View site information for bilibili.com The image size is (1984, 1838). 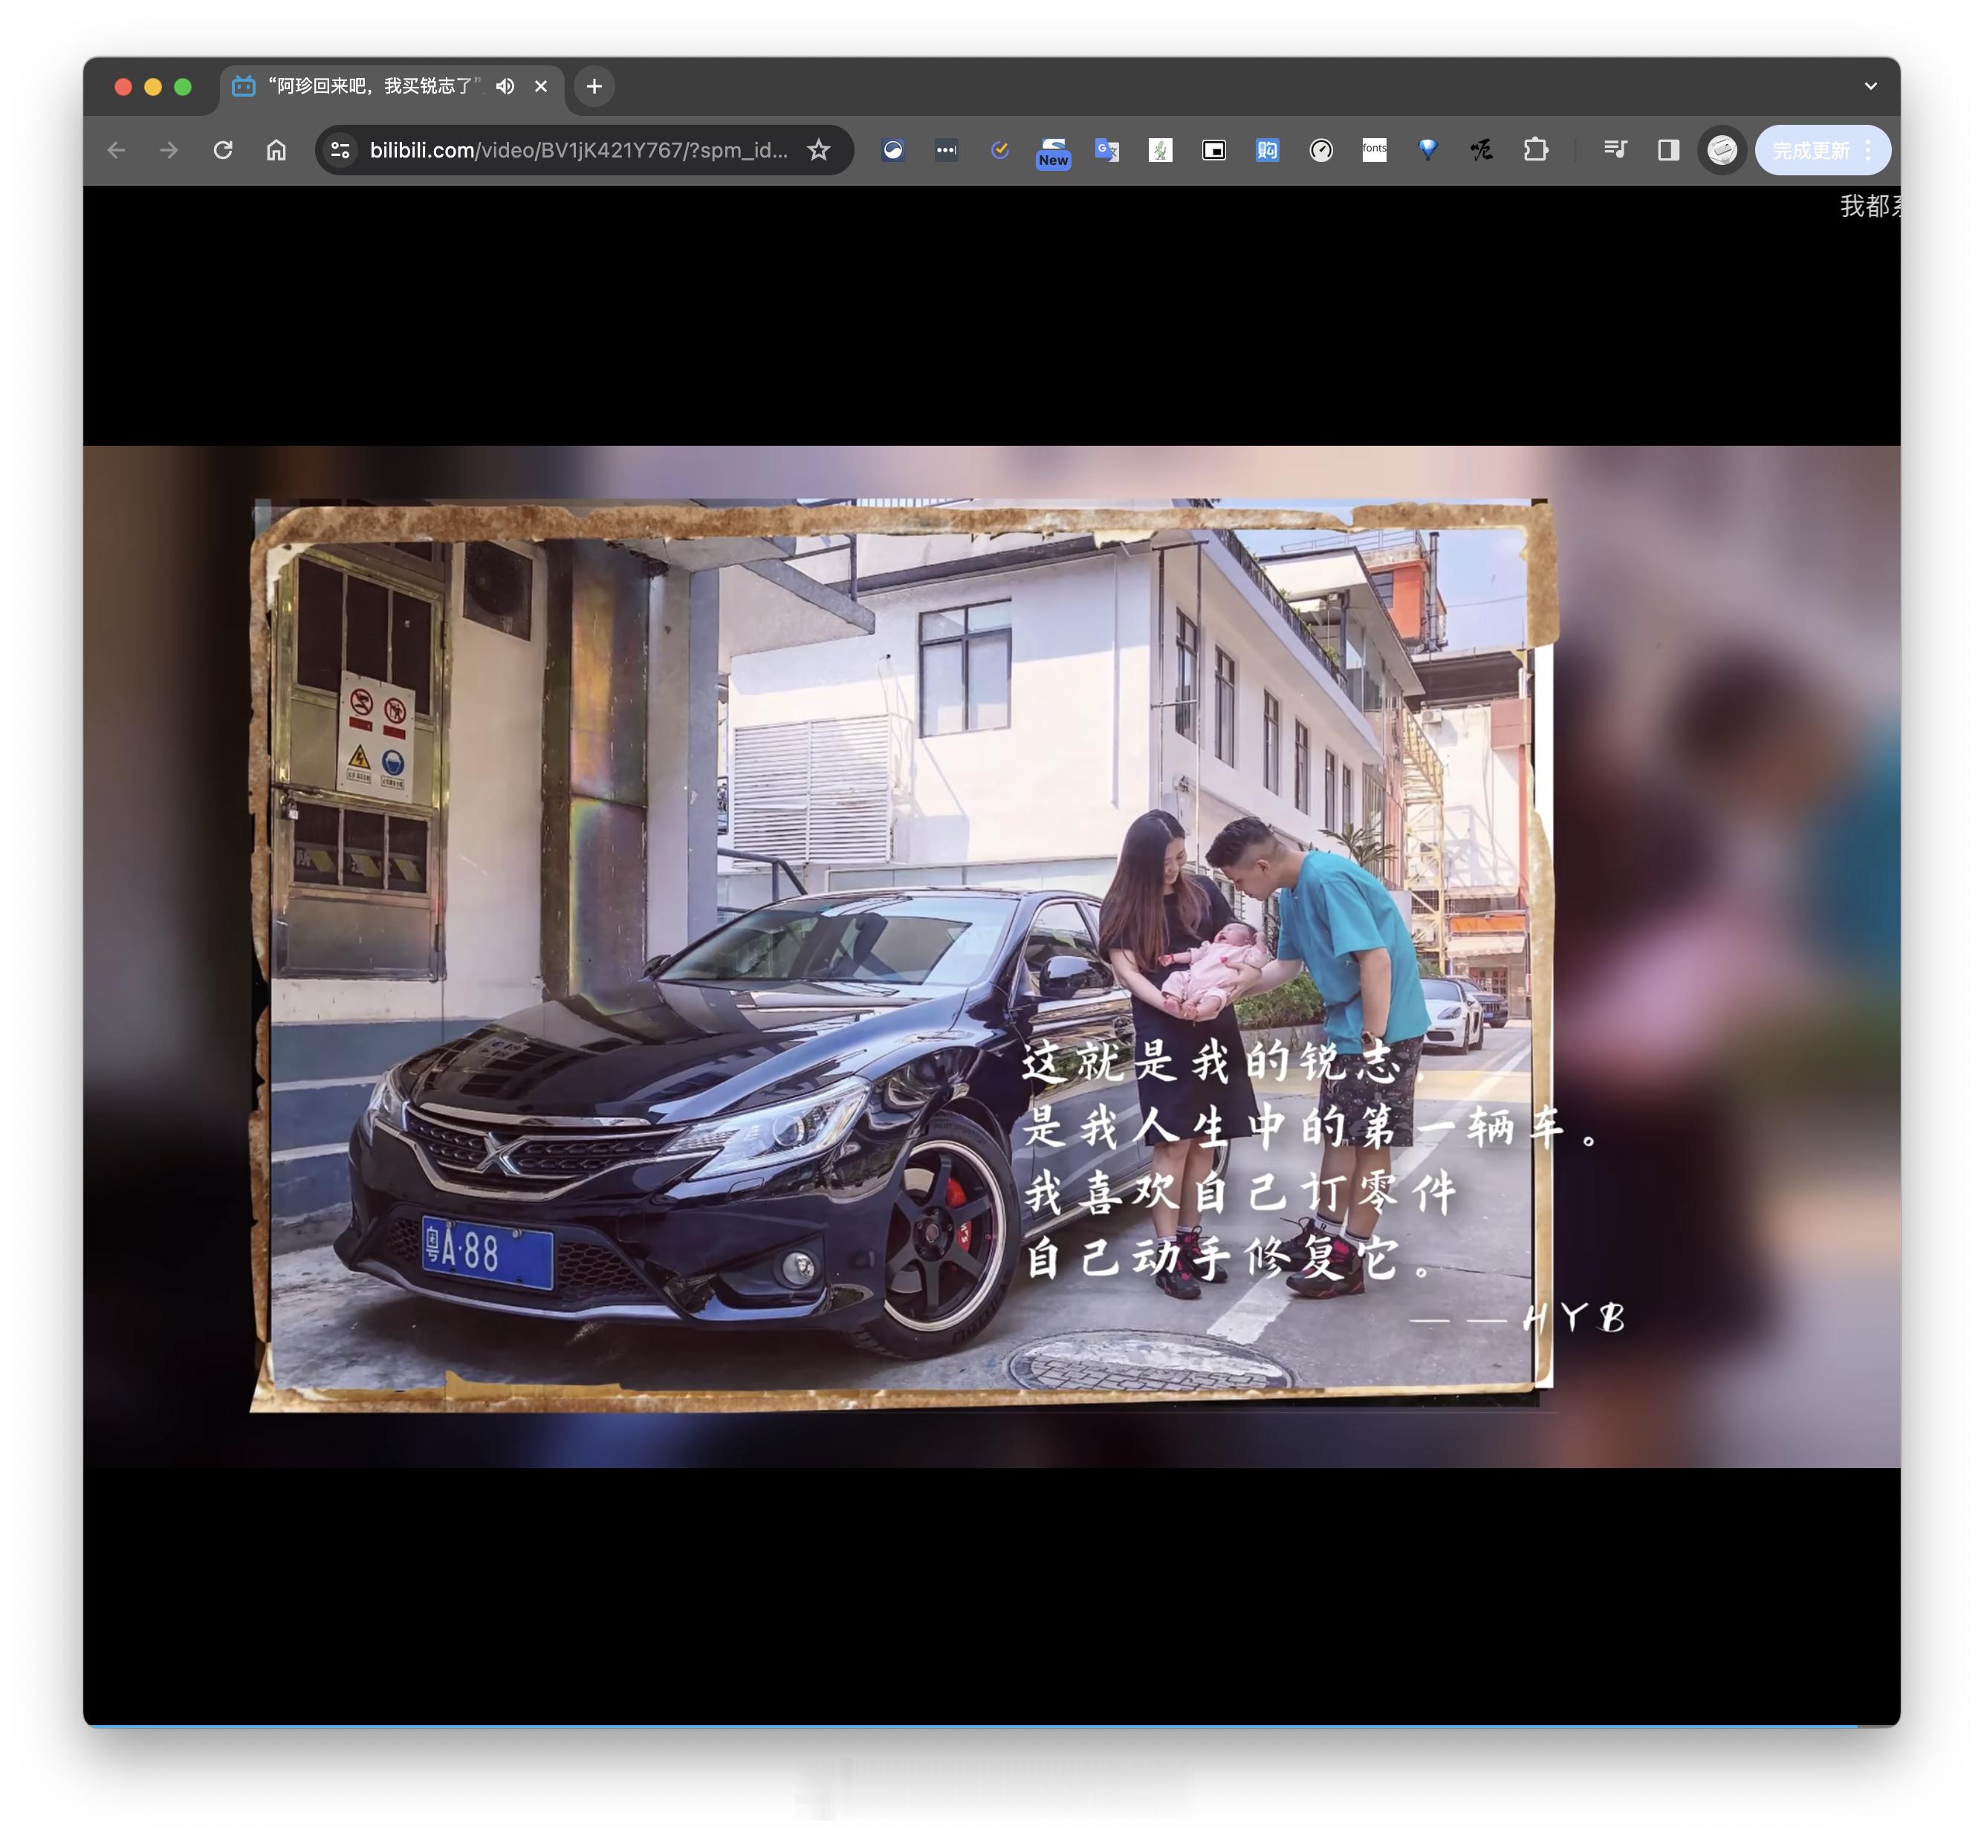coord(340,150)
